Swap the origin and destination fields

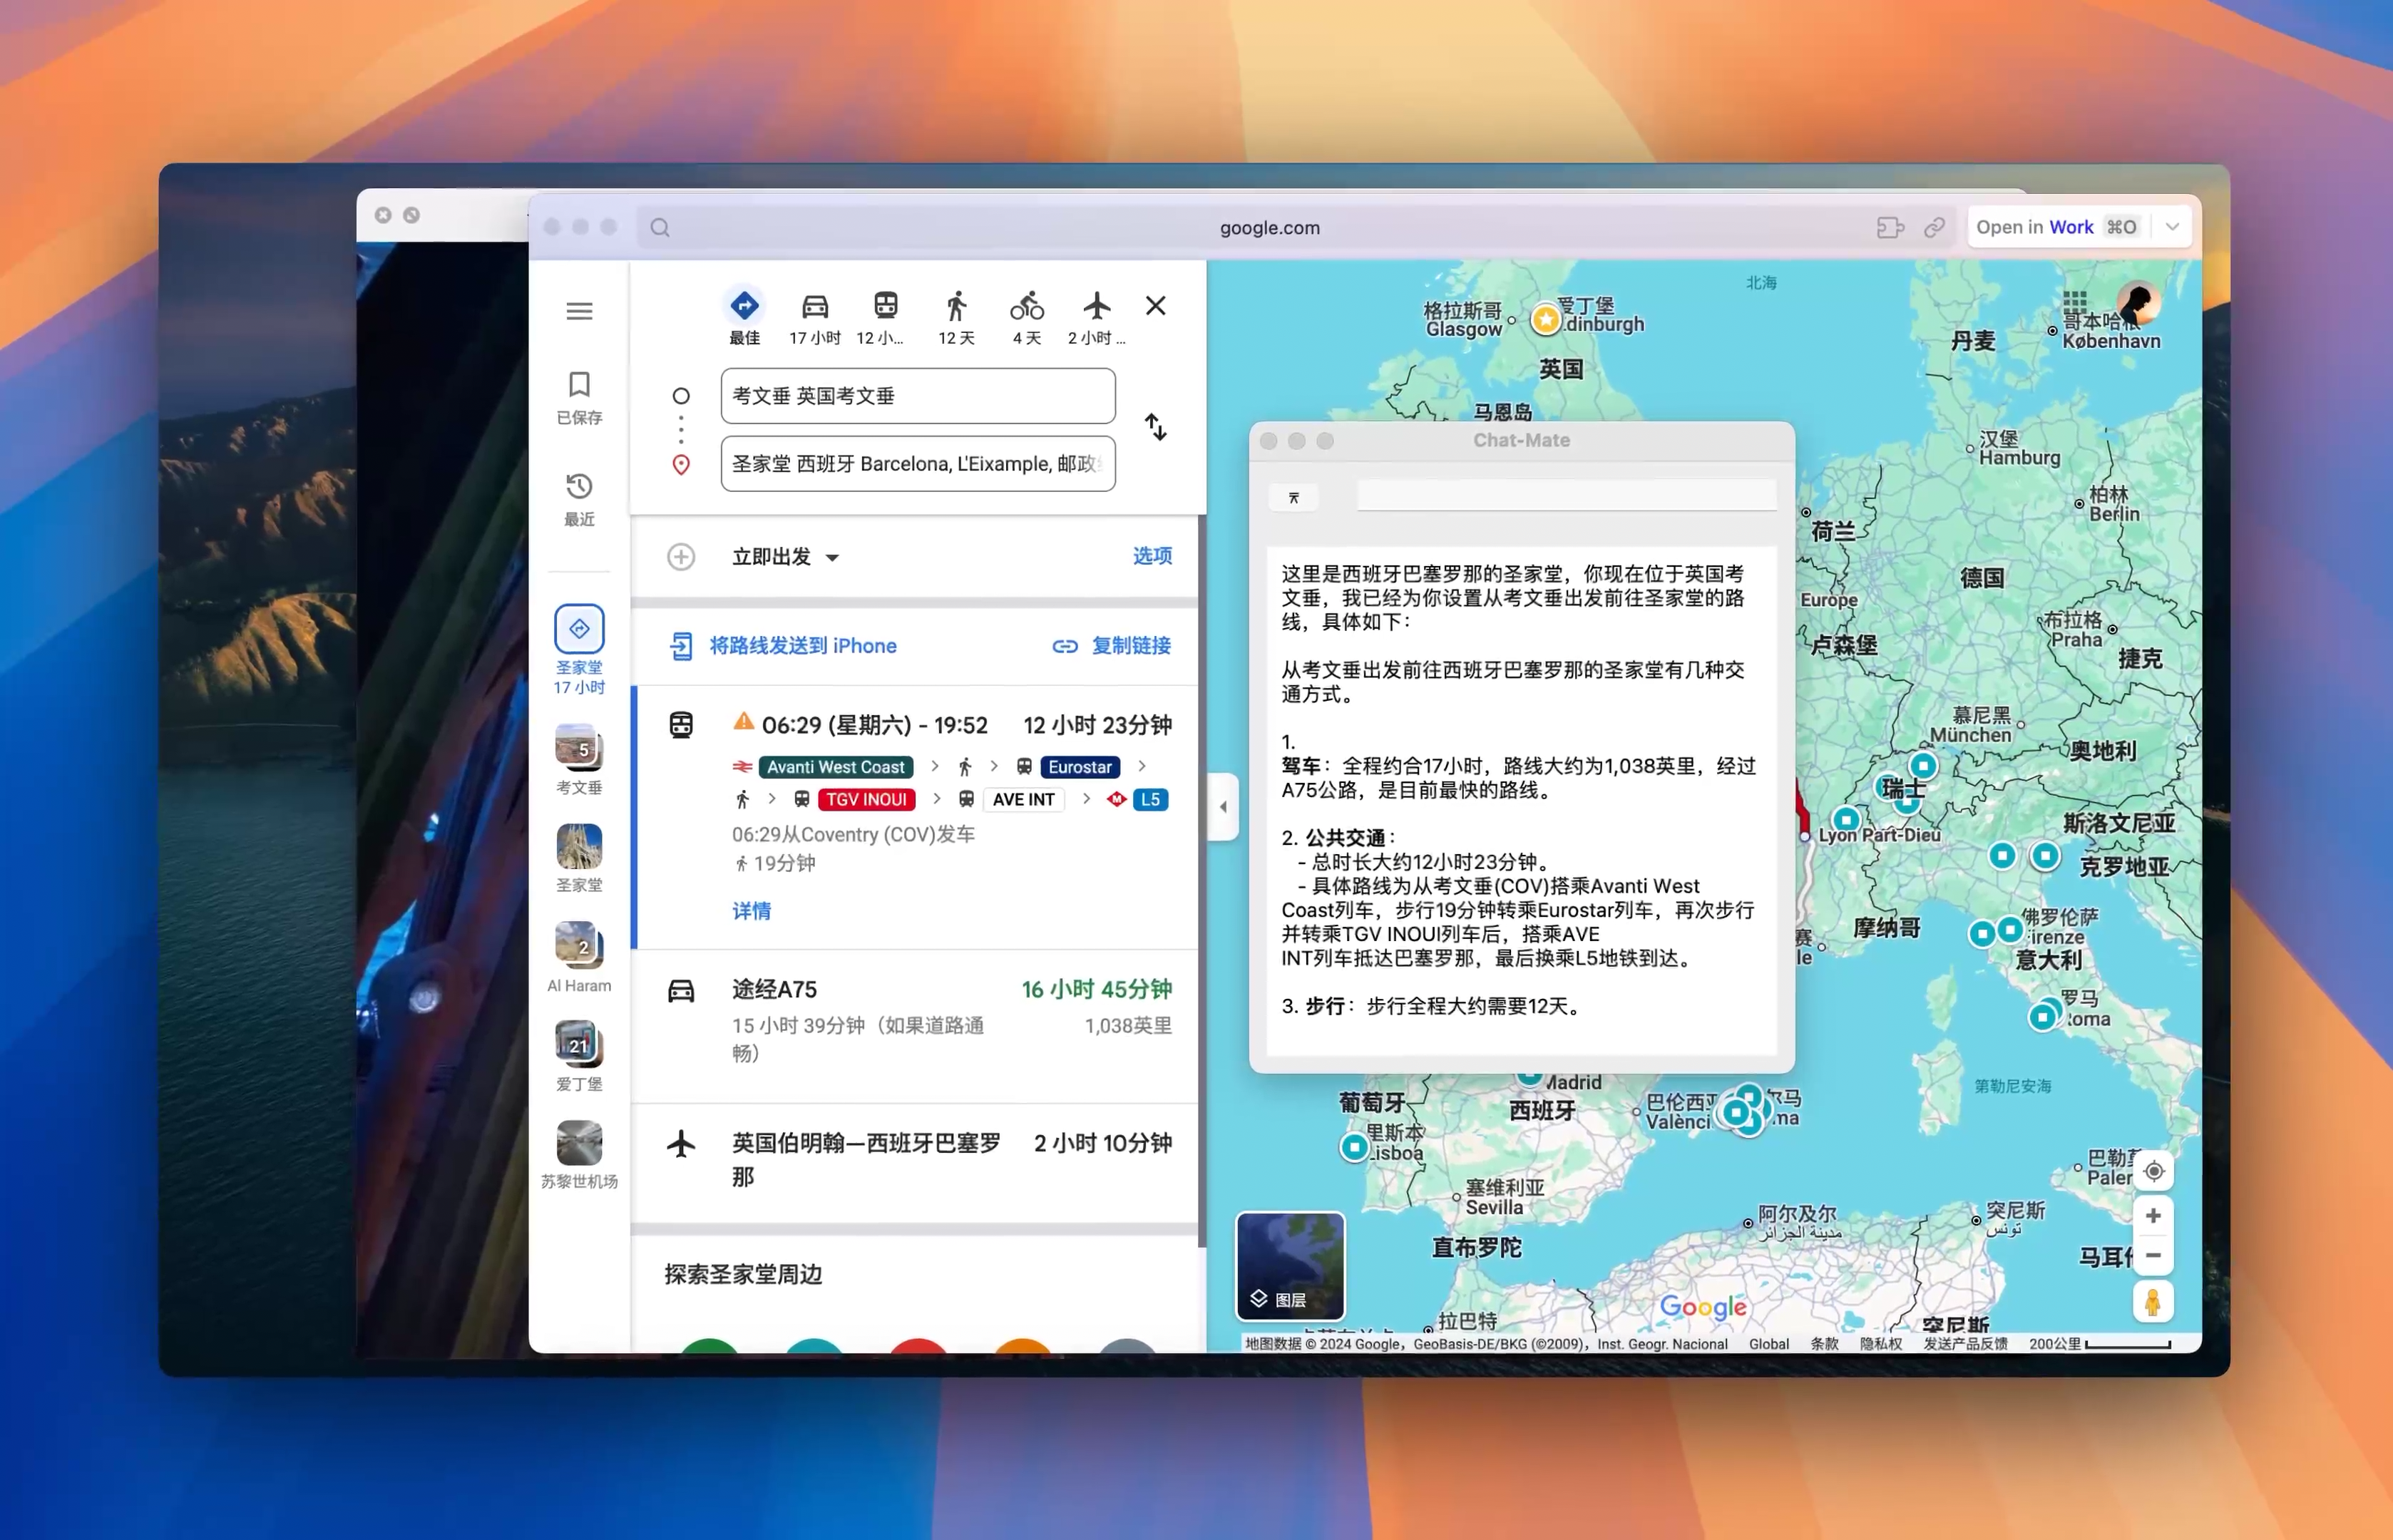coord(1155,428)
